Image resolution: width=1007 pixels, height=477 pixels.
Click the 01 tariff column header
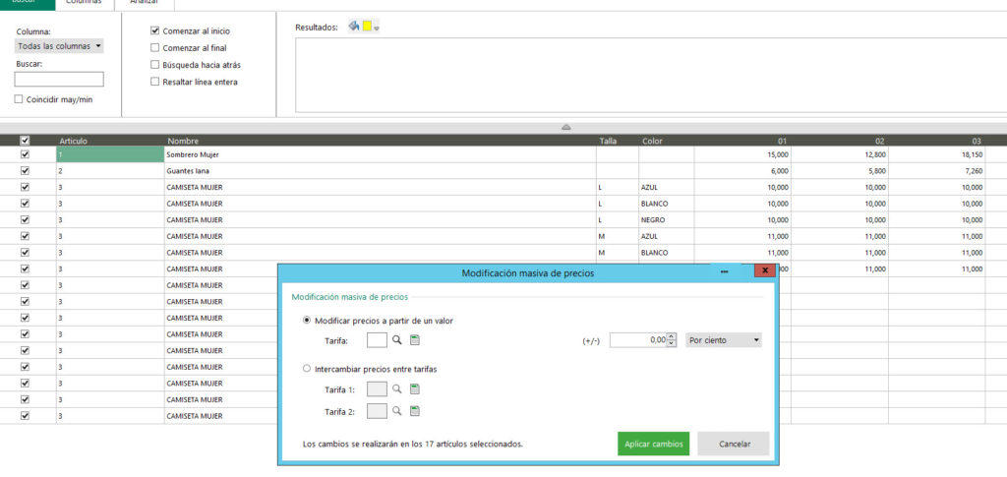click(x=742, y=141)
